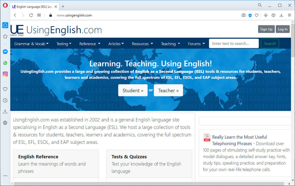This screenshot has height=186, width=295.
Task: Click the Sign Up button
Action: click(x=266, y=29)
